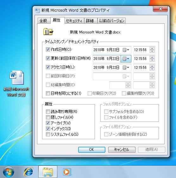The height and width of the screenshot is (178, 176).
Task: Increase the 更新日時 time with up arrow
Action: (x=152, y=57)
